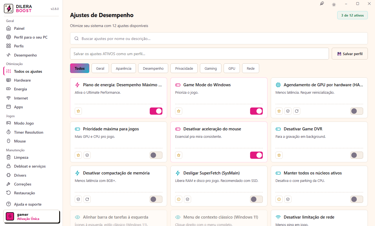The image size is (375, 226).
Task: Open the Limpeza maintenance page
Action: [x=31, y=157]
